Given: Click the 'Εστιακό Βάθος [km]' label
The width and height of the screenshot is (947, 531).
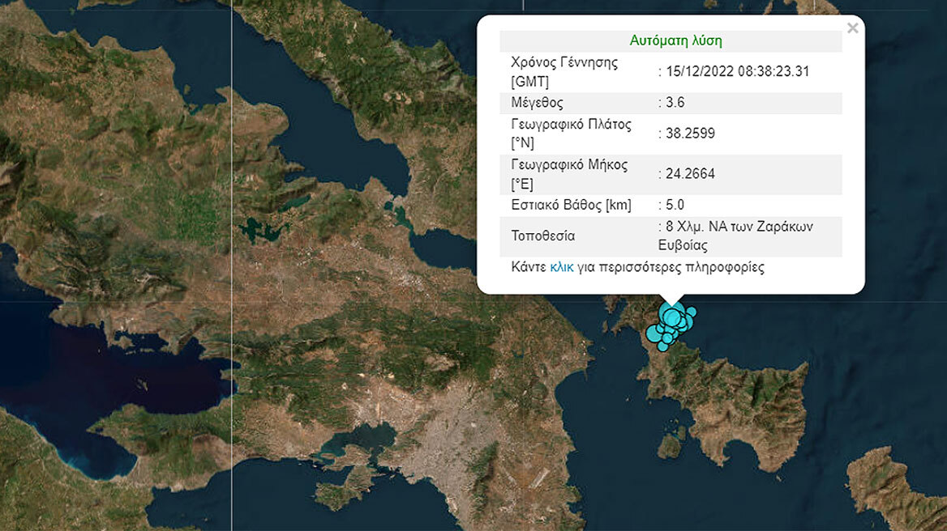Looking at the screenshot, I should click(571, 205).
